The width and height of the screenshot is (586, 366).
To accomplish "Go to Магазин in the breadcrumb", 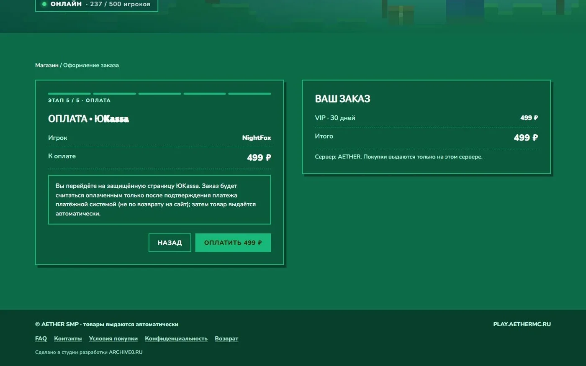I will click(x=47, y=65).
